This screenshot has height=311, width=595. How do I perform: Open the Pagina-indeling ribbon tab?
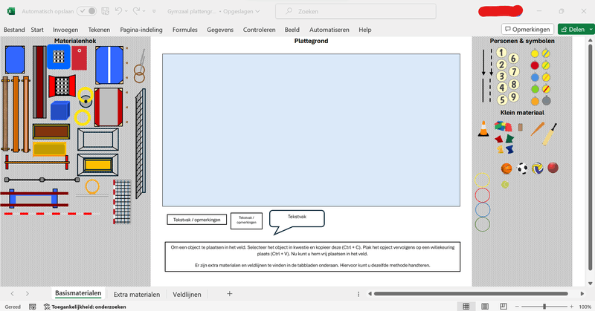click(x=141, y=30)
